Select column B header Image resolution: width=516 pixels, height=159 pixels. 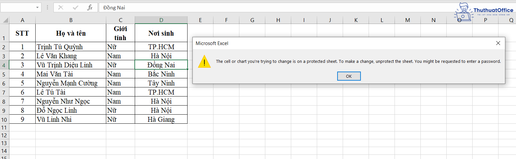(x=71, y=20)
